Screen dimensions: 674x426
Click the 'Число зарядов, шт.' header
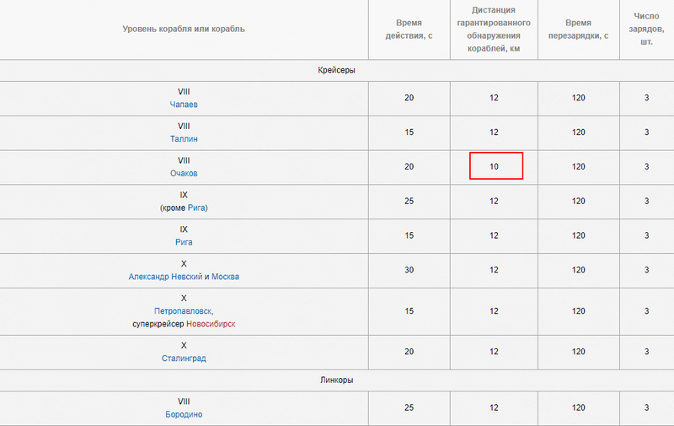(x=647, y=30)
